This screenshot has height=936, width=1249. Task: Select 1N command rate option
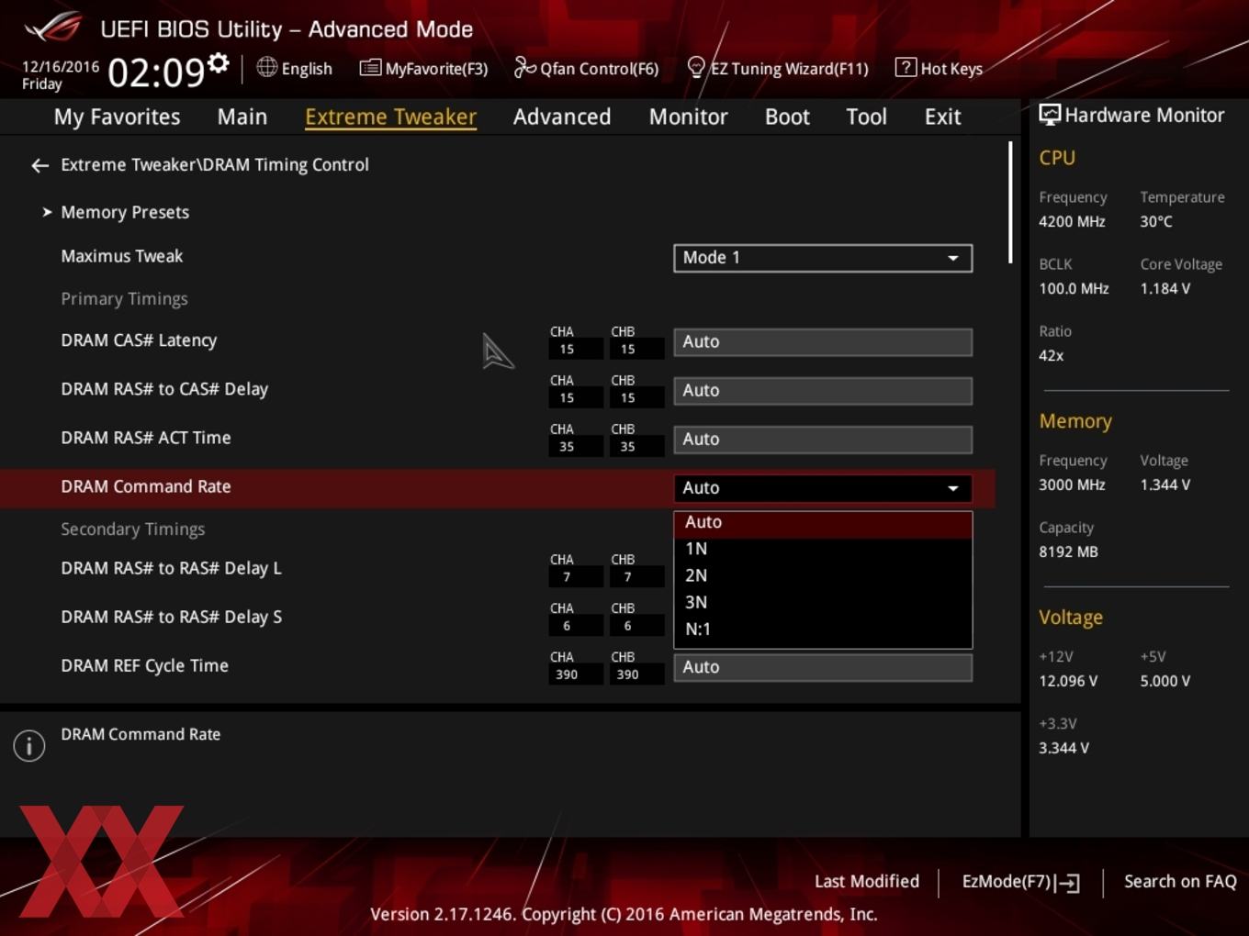click(x=823, y=549)
